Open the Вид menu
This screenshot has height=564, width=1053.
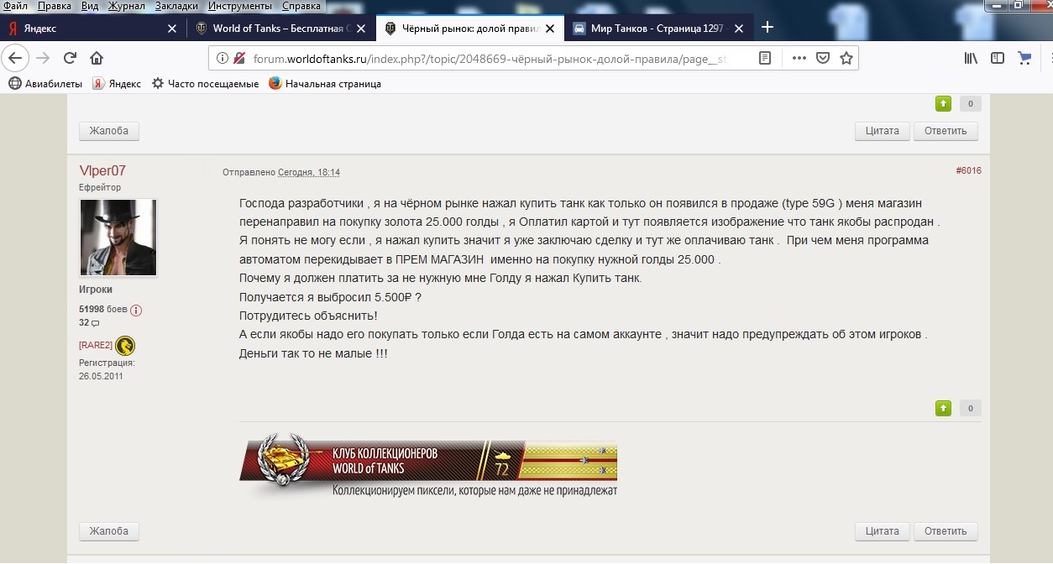(x=90, y=6)
